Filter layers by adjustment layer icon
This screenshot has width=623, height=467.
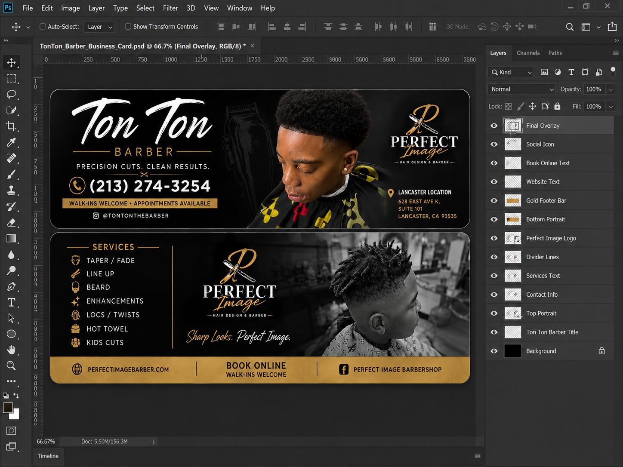558,72
